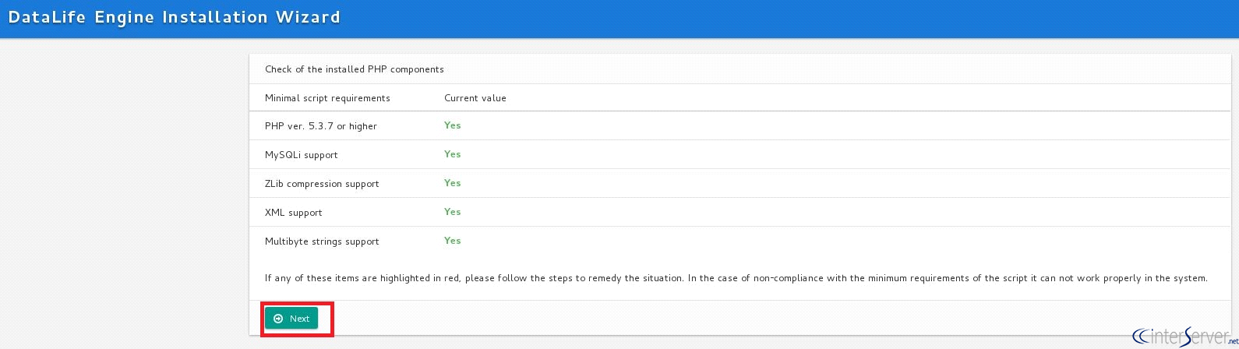
Task: Click the arrow icon inside Next button
Action: [x=278, y=319]
